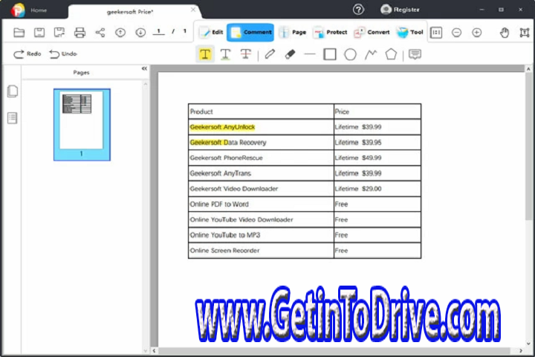Screen dimensions: 535x357
Task: Zoom in with the plus icon
Action: pyautogui.click(x=476, y=33)
